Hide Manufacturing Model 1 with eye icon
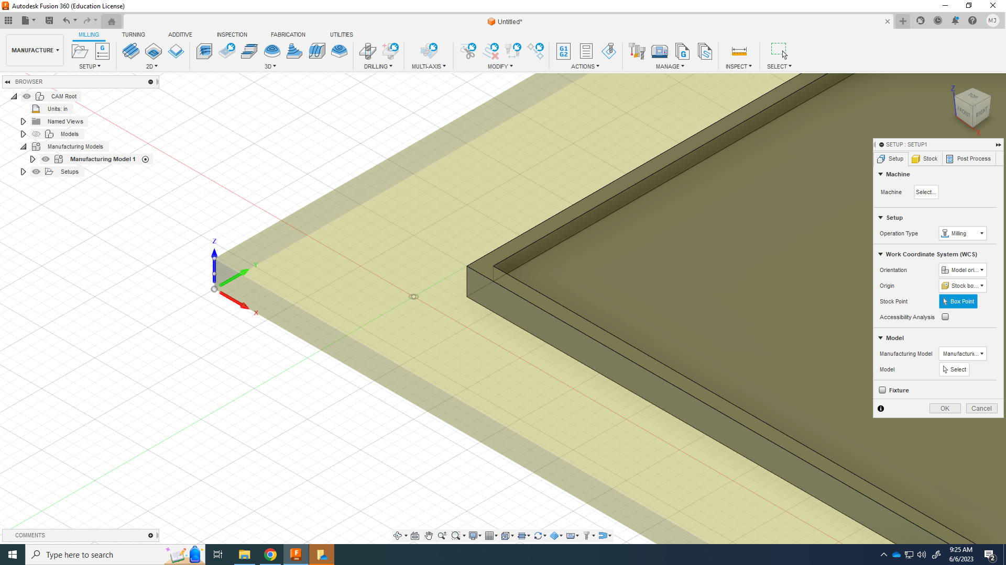This screenshot has width=1006, height=565. click(x=46, y=159)
